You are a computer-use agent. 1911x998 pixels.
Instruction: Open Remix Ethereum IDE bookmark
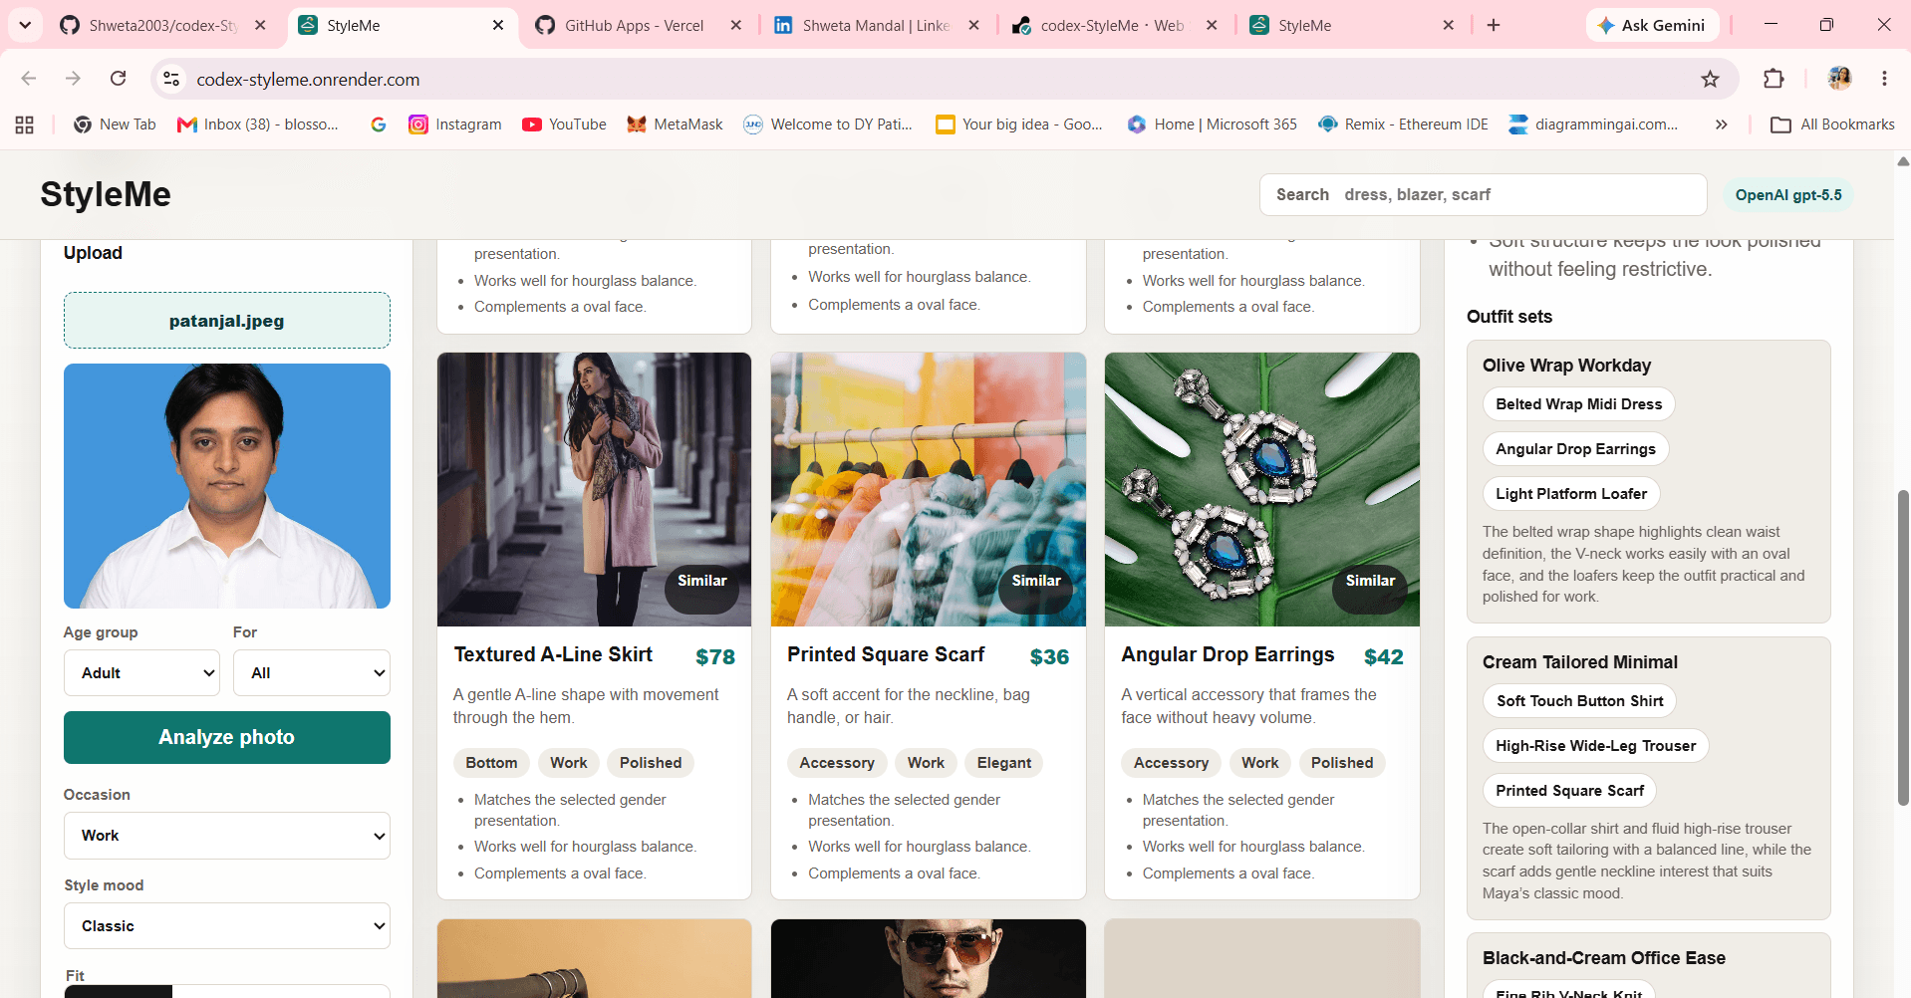(1403, 125)
